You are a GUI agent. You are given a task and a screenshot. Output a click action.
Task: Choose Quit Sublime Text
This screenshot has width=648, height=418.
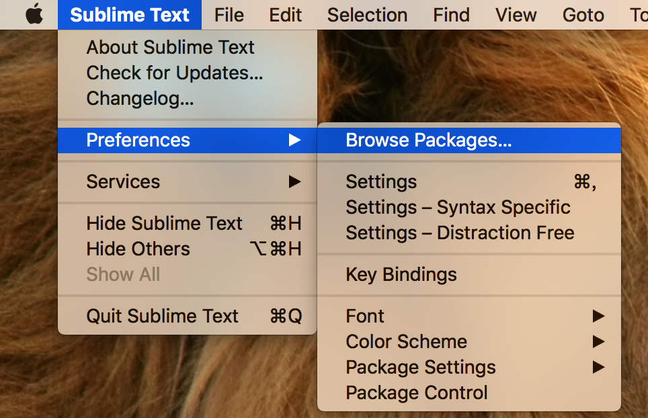188,316
